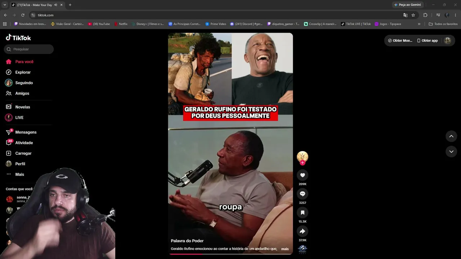Open a new tab with plus button
This screenshot has width=461, height=259.
pyautogui.click(x=70, y=5)
